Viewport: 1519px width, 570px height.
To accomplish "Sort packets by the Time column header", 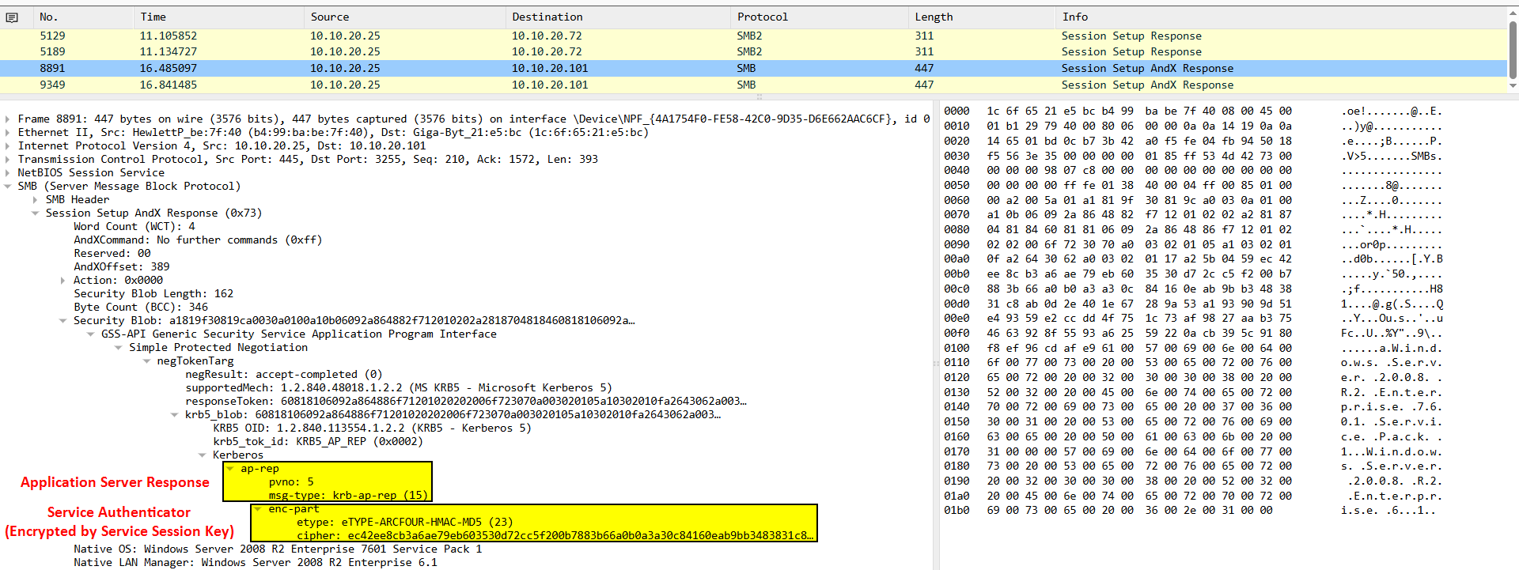I will 153,17.
